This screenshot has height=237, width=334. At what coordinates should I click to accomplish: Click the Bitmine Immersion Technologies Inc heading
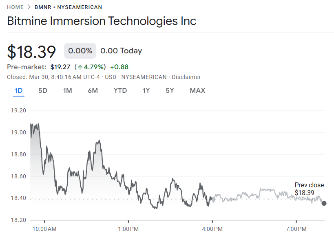[102, 21]
